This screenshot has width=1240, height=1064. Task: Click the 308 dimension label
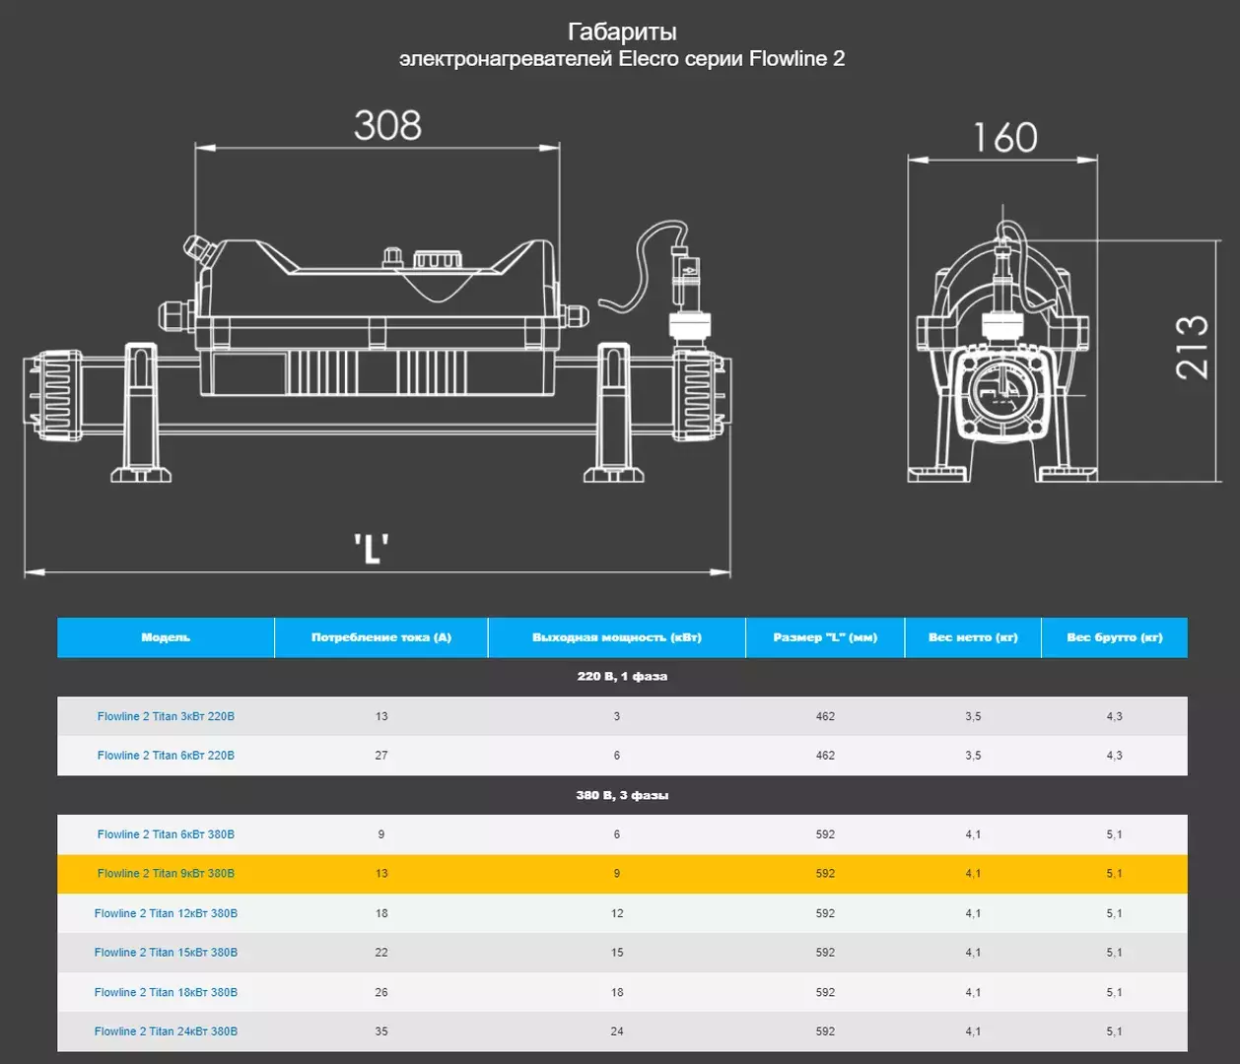[387, 125]
